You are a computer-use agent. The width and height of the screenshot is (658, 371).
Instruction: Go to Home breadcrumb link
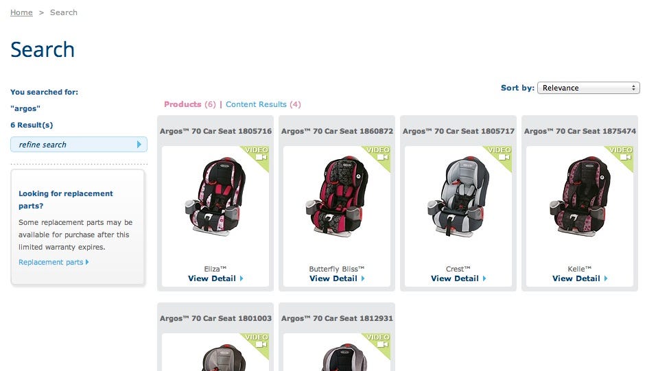(x=21, y=12)
